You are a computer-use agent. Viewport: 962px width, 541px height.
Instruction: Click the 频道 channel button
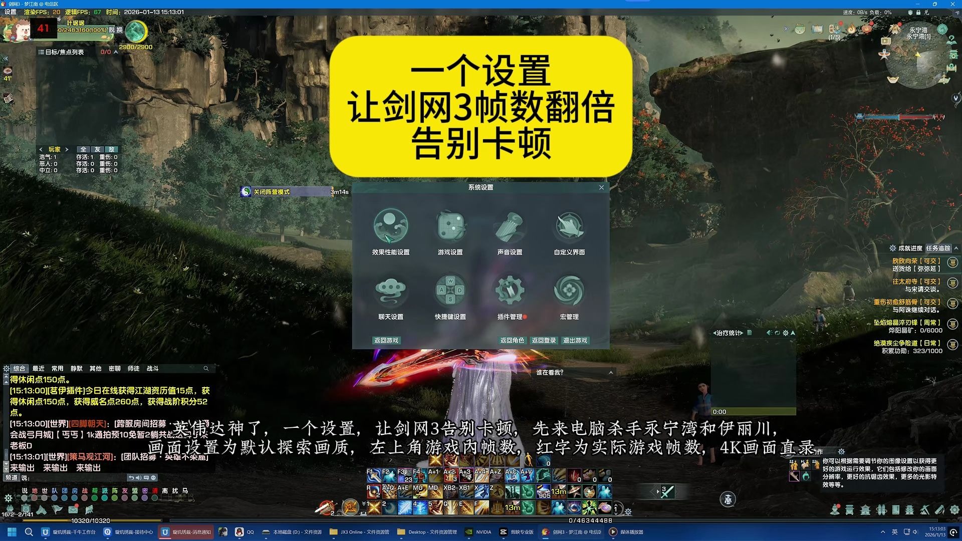[11, 477]
